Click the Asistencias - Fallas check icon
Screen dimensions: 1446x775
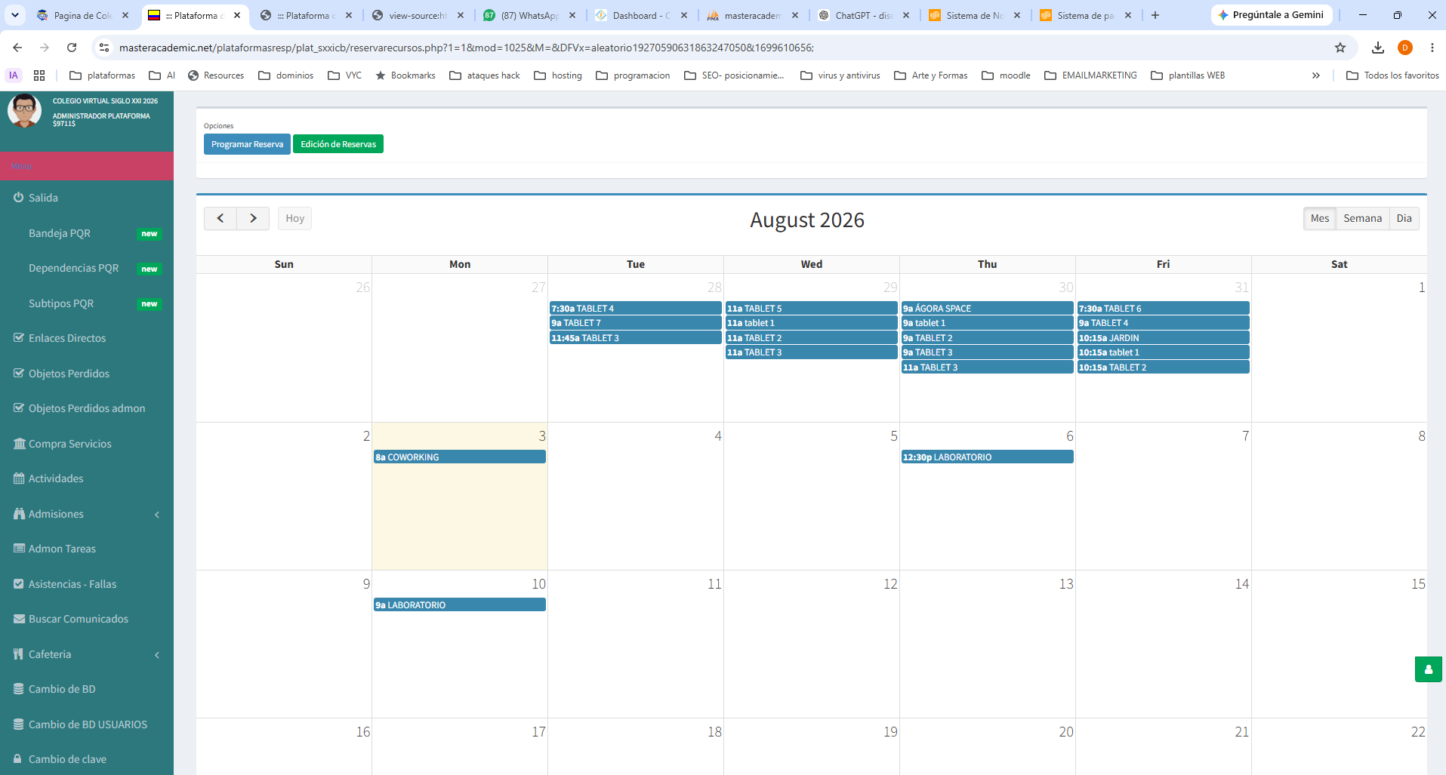(19, 584)
